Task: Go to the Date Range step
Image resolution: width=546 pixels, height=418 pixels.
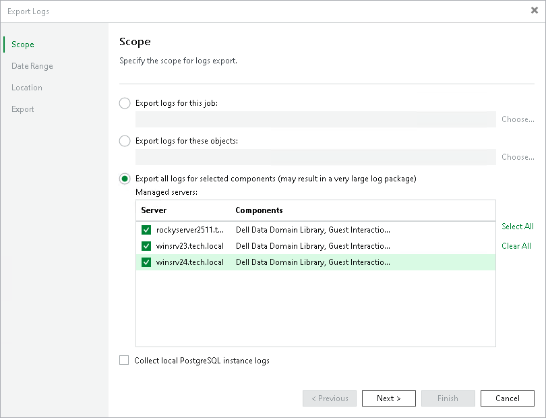Action: point(32,66)
